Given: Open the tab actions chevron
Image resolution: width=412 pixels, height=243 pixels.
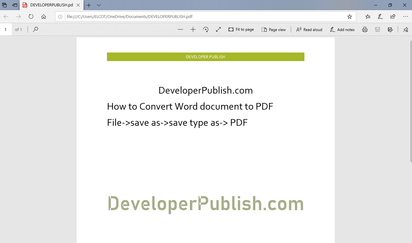Looking at the screenshot, I should pos(98,5).
